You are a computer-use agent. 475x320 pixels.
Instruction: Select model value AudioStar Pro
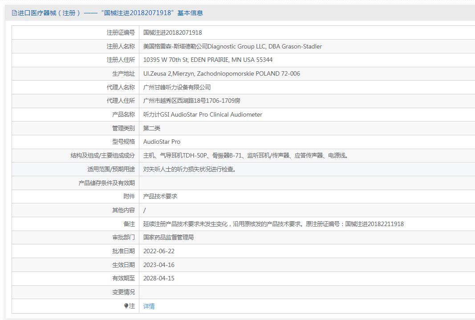coord(162,142)
